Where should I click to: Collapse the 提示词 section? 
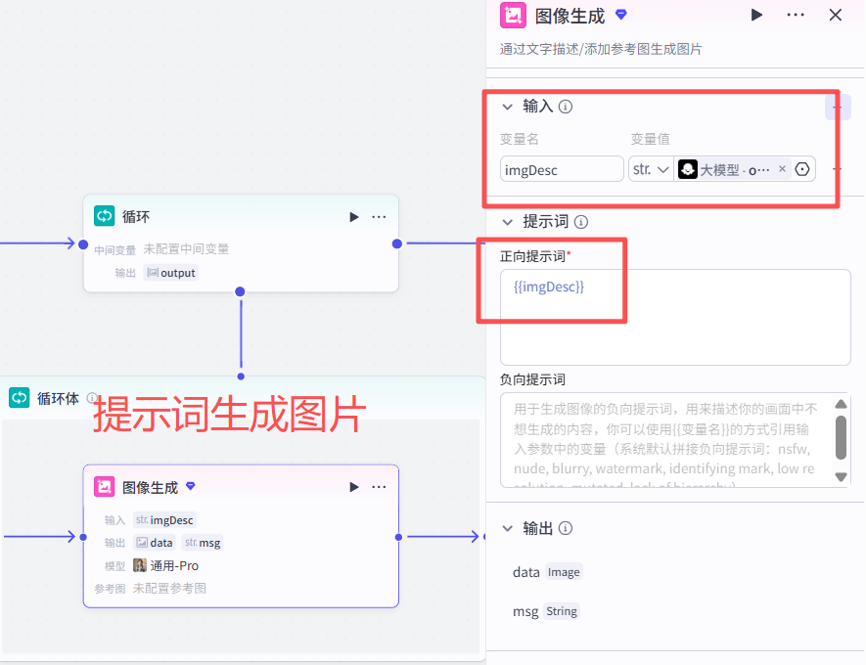507,222
